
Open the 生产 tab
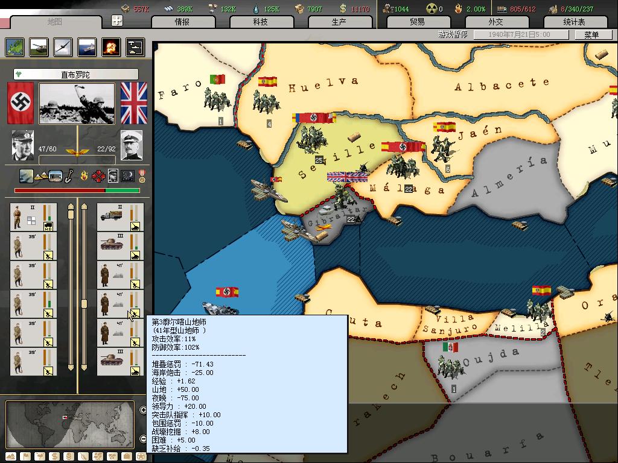339,22
